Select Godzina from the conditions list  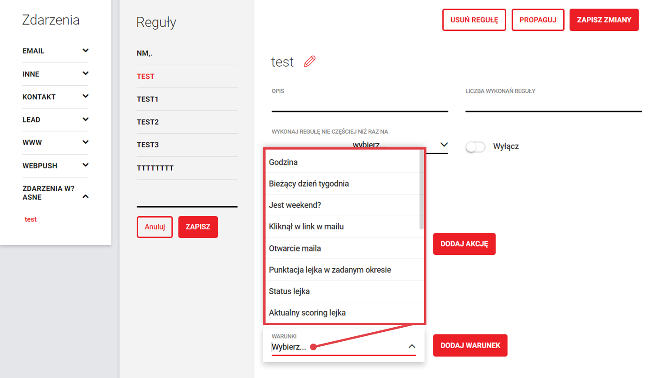283,162
